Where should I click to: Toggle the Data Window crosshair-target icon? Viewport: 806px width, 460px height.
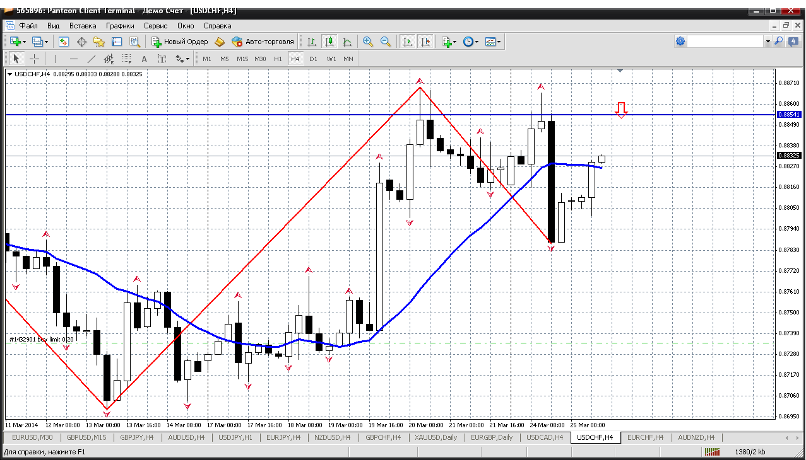pyautogui.click(x=81, y=42)
